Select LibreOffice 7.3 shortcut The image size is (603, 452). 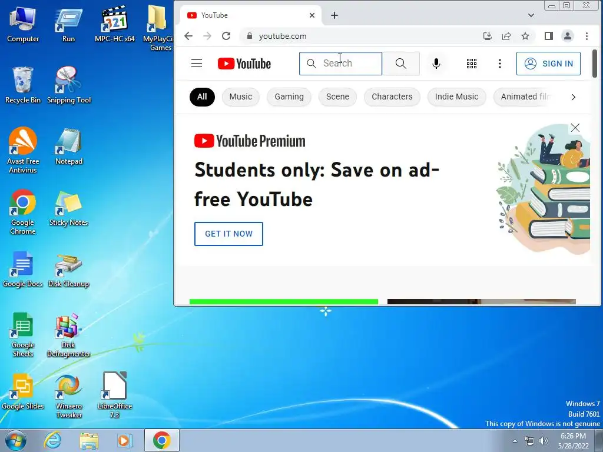point(115,395)
